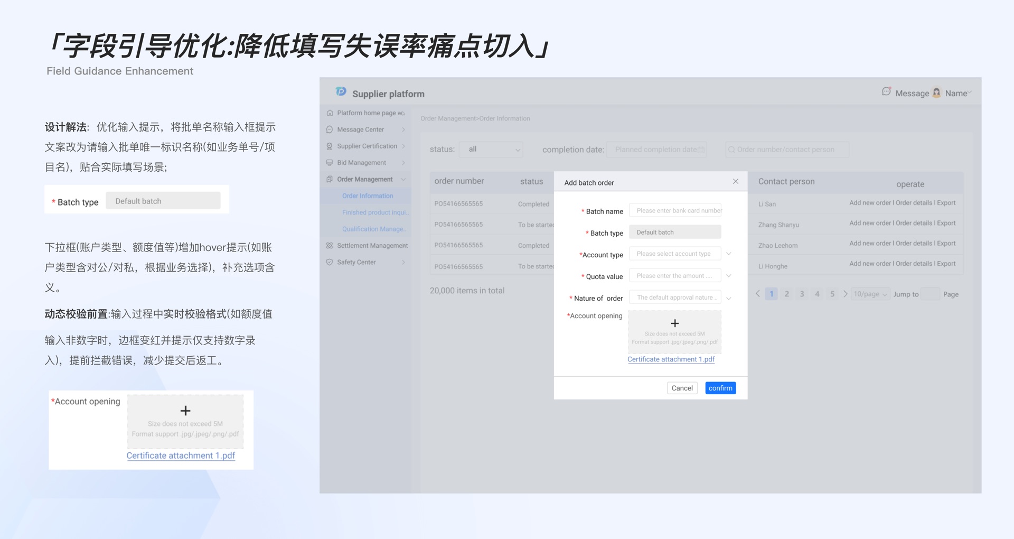This screenshot has height=539, width=1014.
Task: Click the confirm button in dialog
Action: point(720,388)
